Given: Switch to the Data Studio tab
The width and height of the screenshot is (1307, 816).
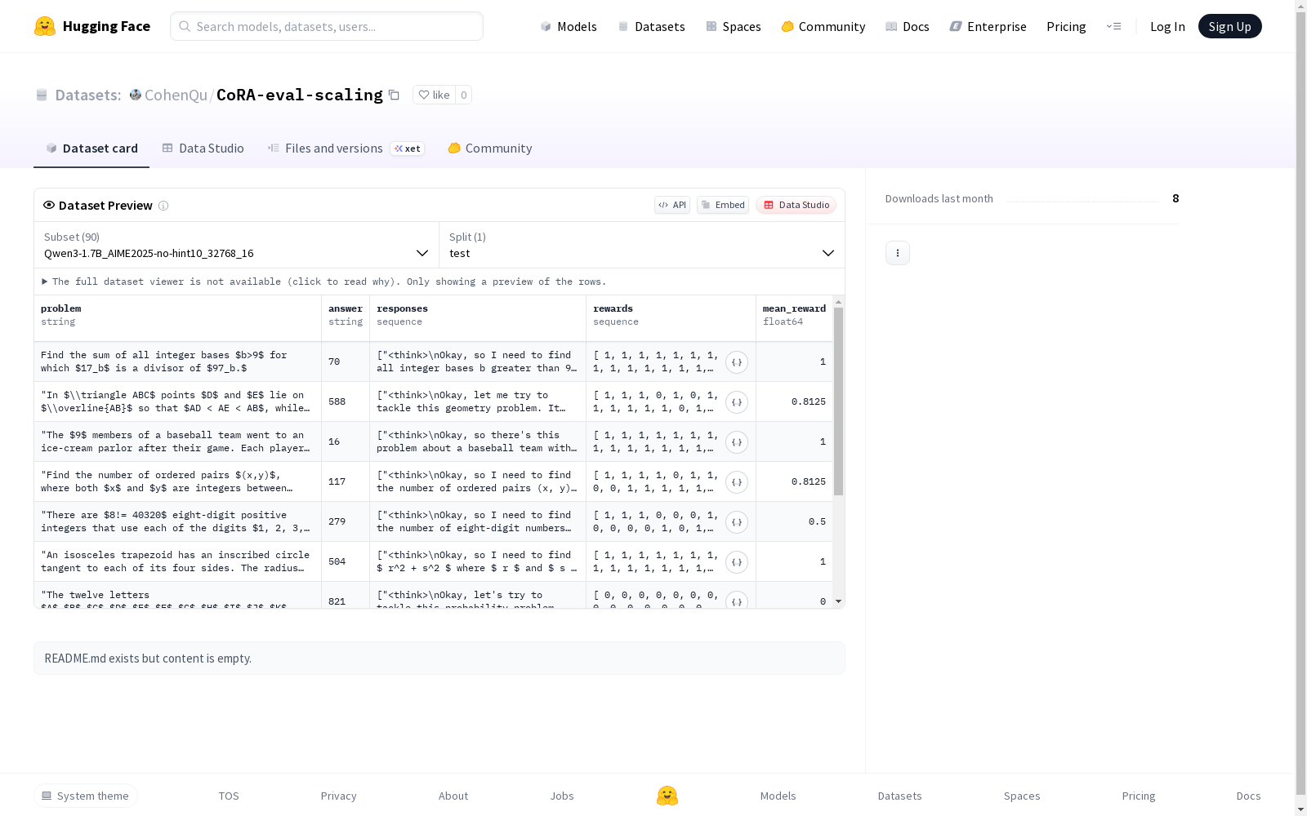Looking at the screenshot, I should pyautogui.click(x=203, y=149).
